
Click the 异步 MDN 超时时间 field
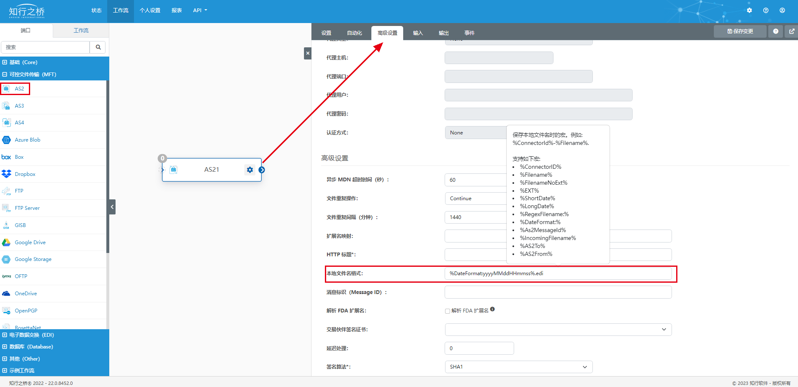click(476, 180)
